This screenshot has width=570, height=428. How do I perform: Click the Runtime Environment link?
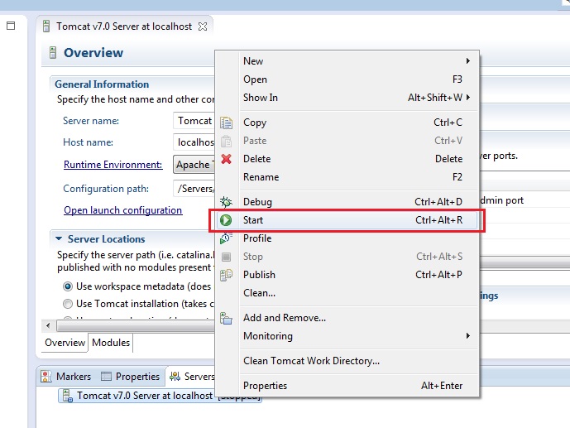[x=113, y=165]
